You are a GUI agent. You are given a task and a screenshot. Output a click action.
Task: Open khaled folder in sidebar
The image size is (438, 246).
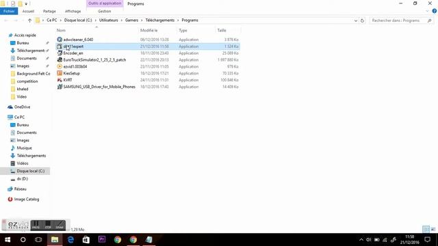[x=23, y=89]
